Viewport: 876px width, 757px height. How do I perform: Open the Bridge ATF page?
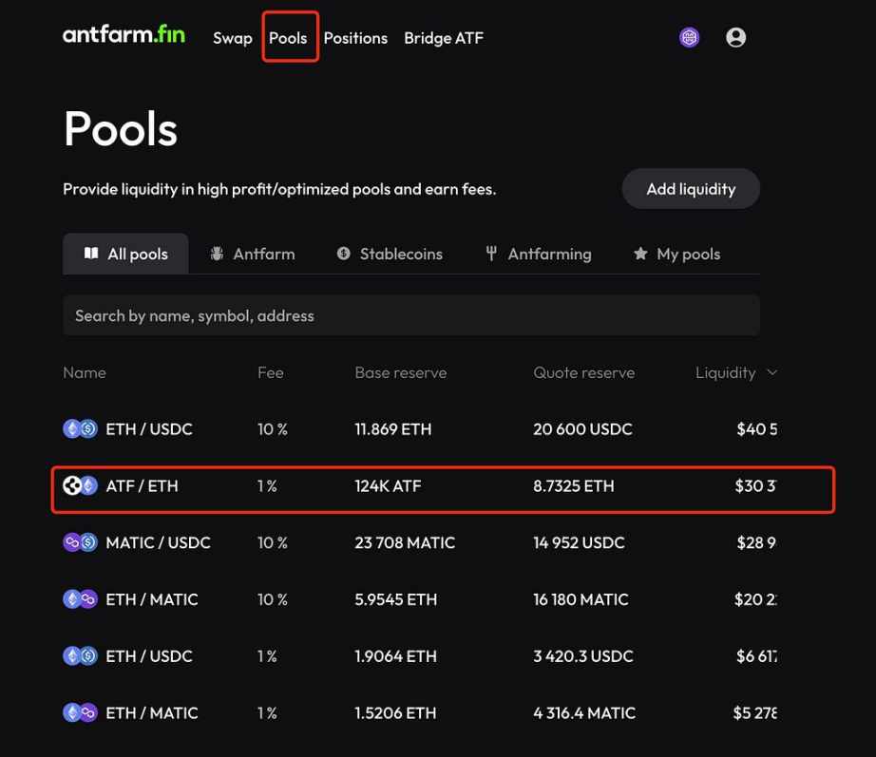(x=444, y=38)
